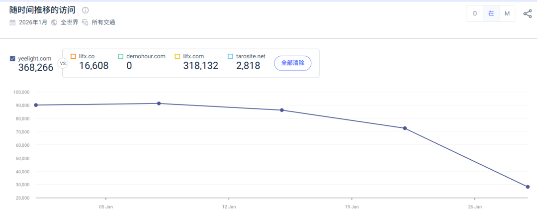
Task: Click the last data point near 29 Jan
Action: (528, 187)
